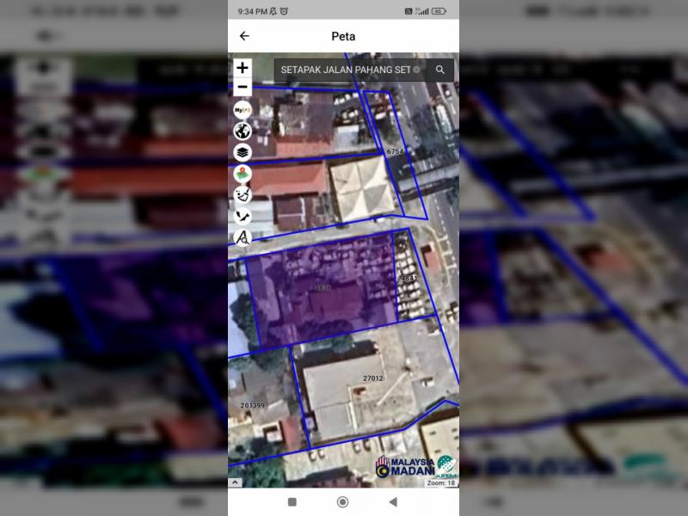This screenshot has width=688, height=516.
Task: Clear the search text with X icon
Action: tap(417, 70)
